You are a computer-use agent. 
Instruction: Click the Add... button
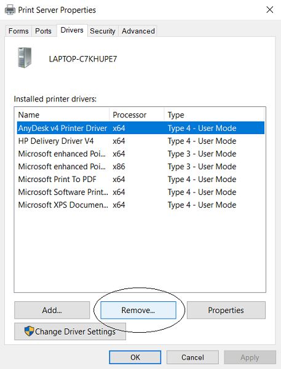pyautogui.click(x=52, y=310)
